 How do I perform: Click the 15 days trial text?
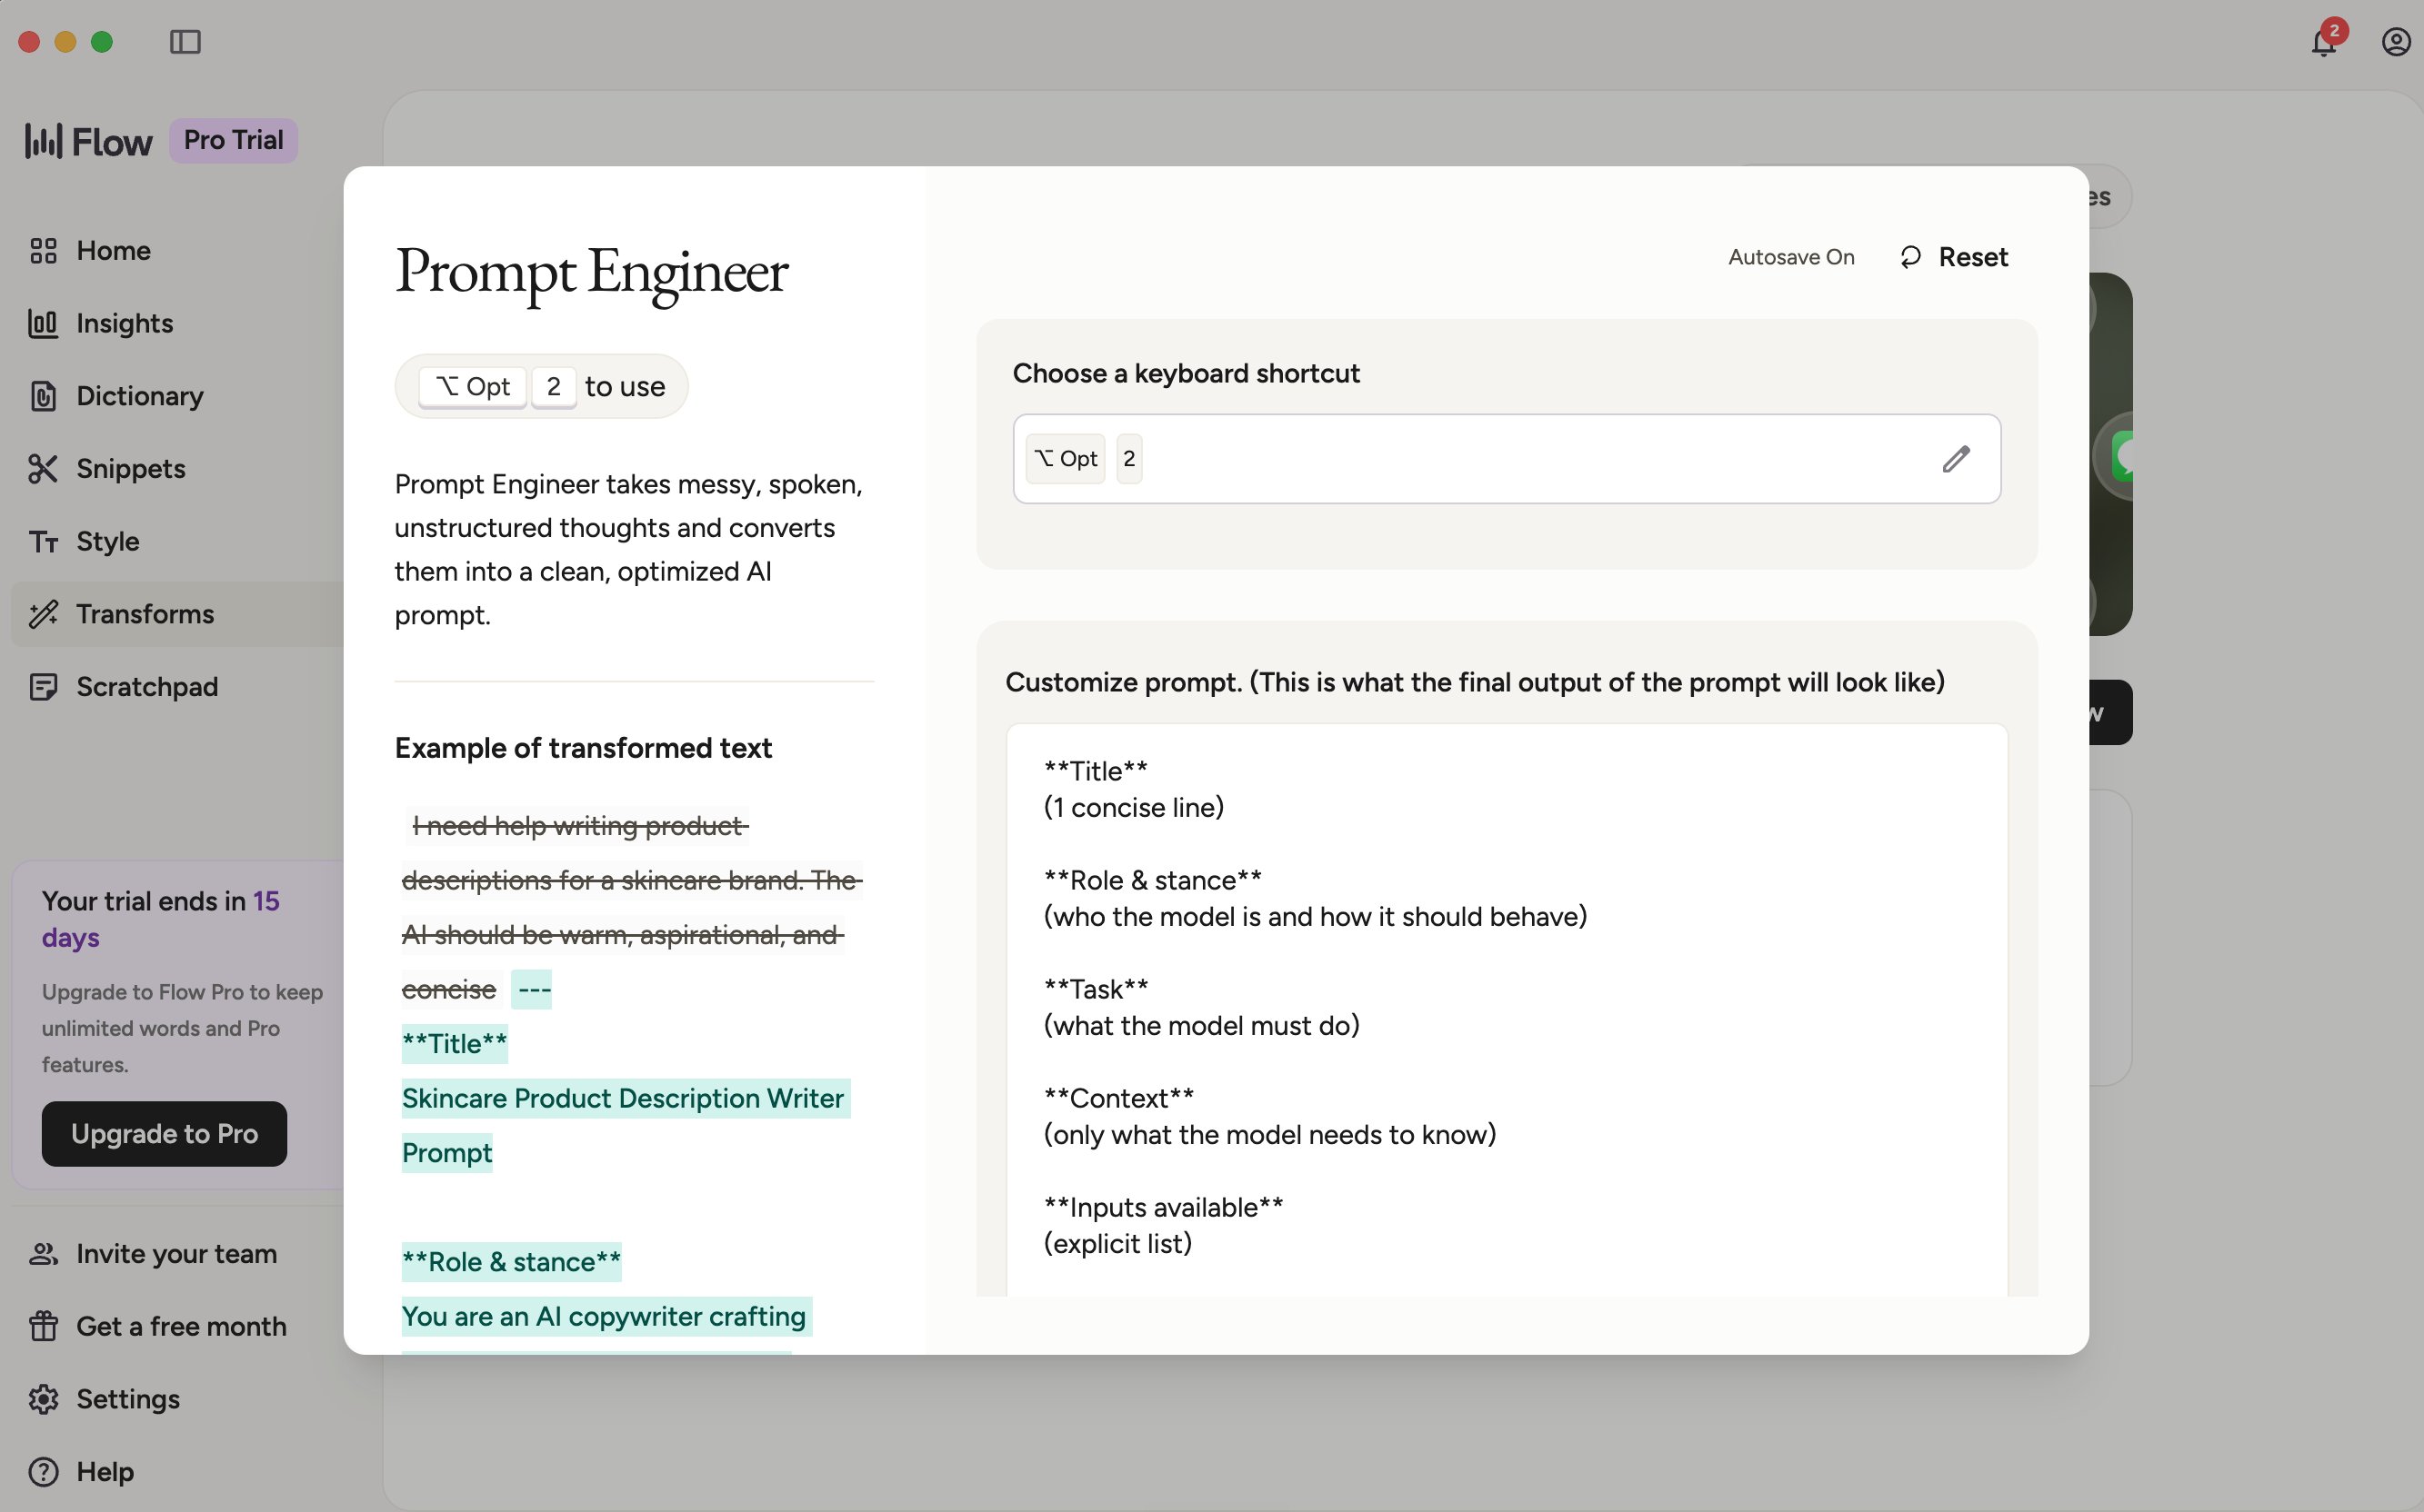160,920
